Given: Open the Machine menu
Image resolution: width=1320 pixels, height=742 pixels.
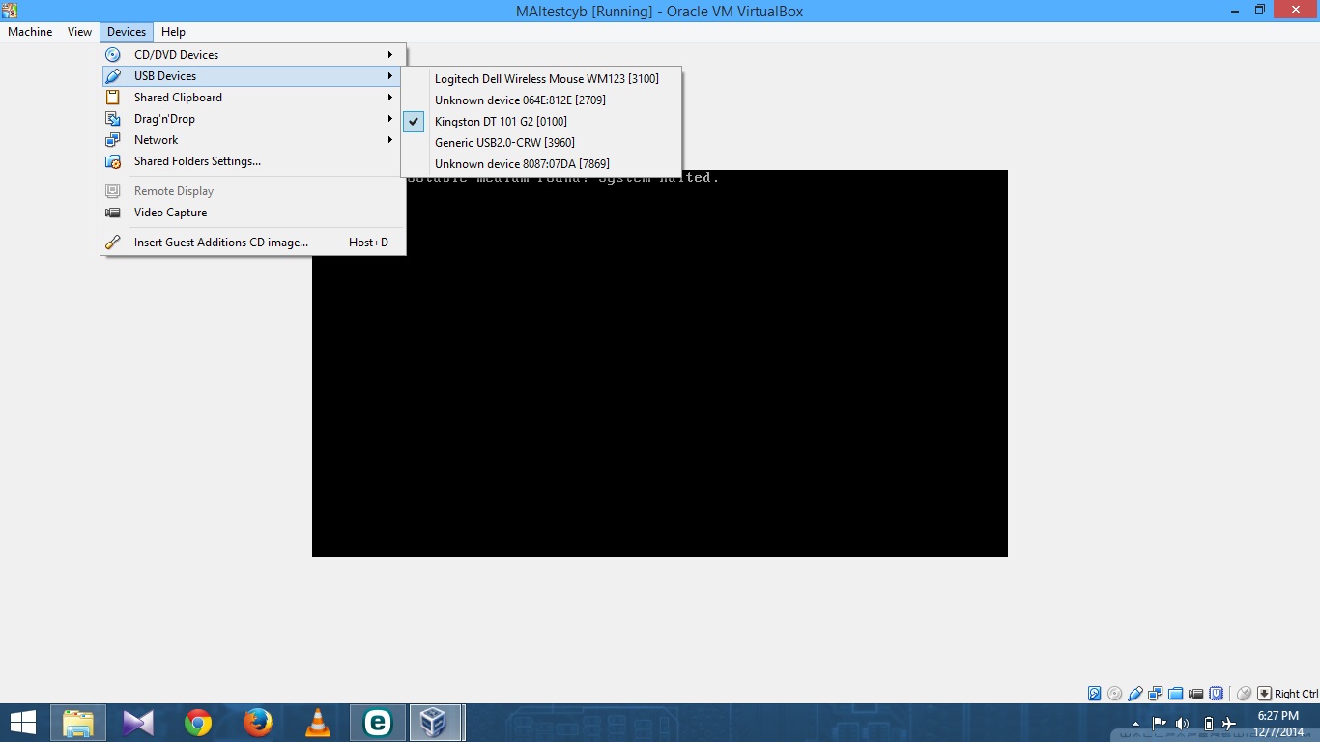Looking at the screenshot, I should coord(30,32).
